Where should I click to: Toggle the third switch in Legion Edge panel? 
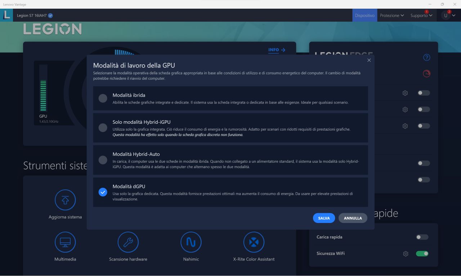[424, 126]
